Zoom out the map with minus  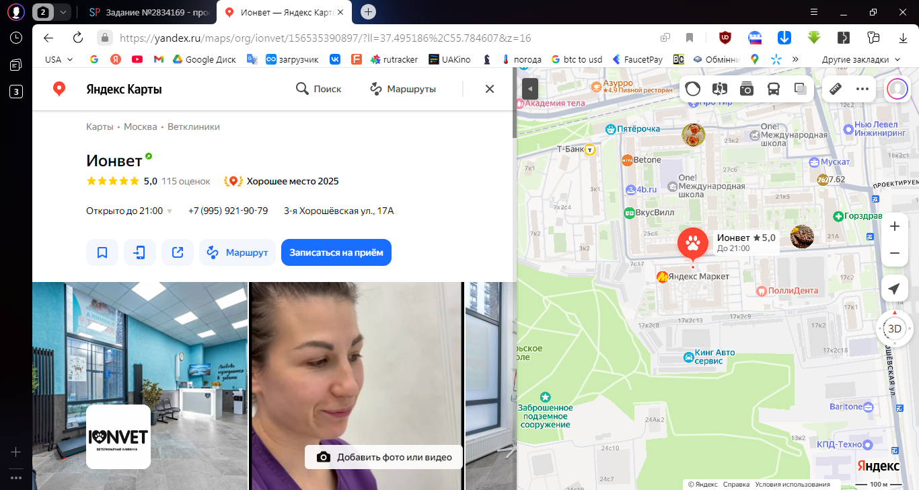tap(895, 253)
